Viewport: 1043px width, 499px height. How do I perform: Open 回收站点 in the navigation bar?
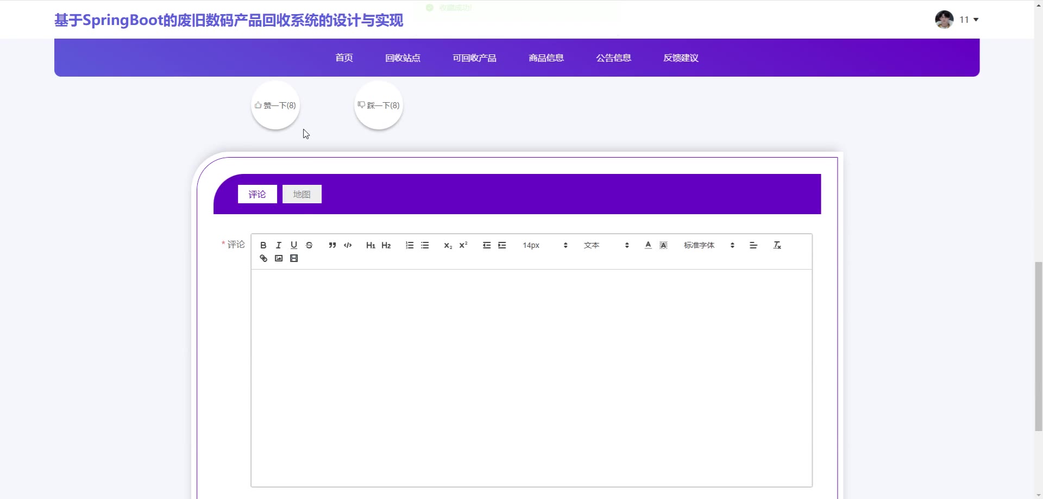[403, 58]
